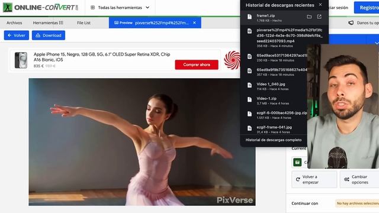This screenshot has height=213, width=379.
Task: Click the Download button
Action: pyautogui.click(x=49, y=35)
